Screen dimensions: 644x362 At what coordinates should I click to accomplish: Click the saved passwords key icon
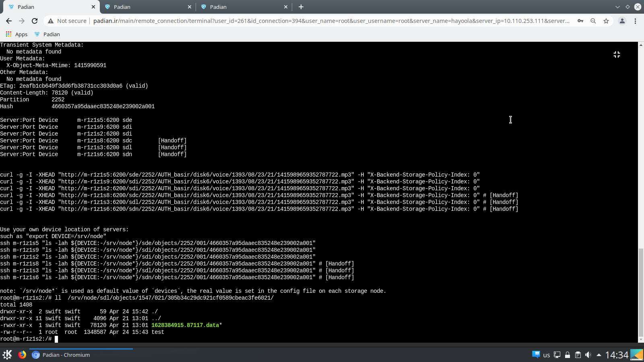(580, 21)
